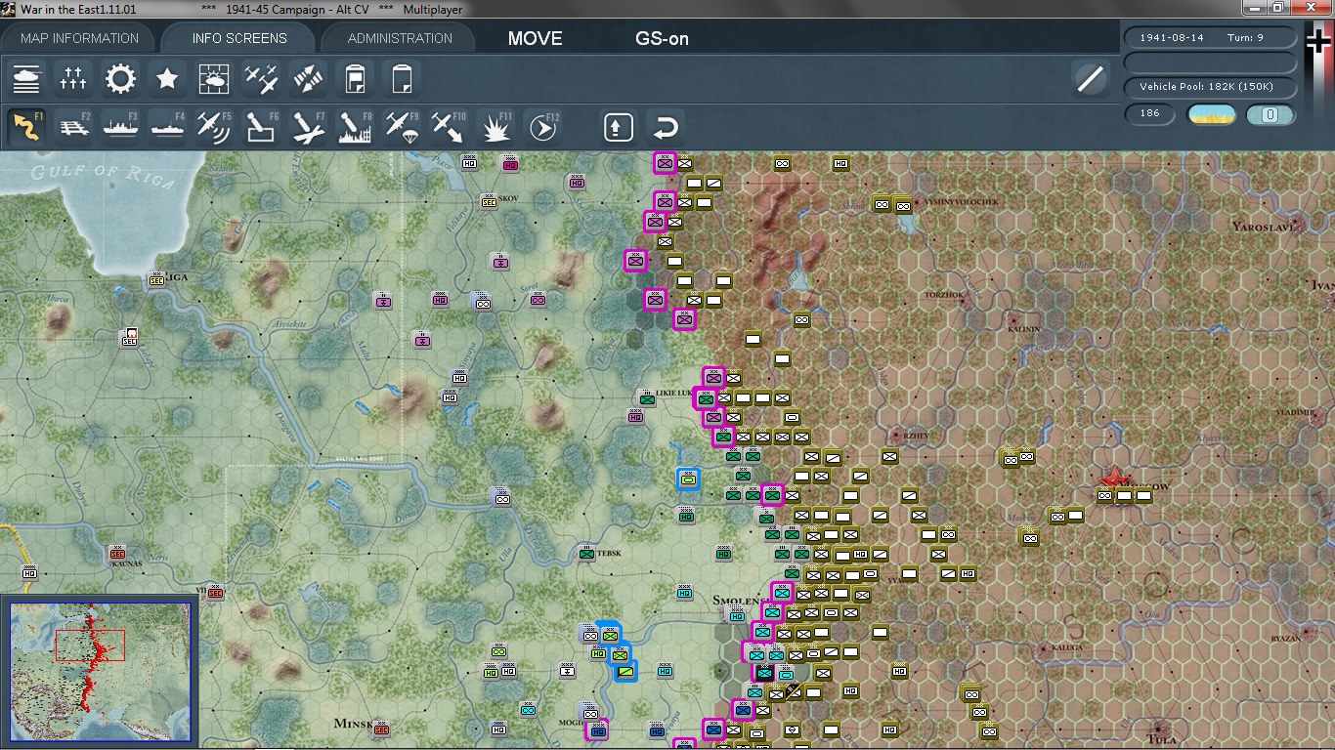Select the SEC counter at Riga
This screenshot has width=1335, height=750.
(156, 279)
